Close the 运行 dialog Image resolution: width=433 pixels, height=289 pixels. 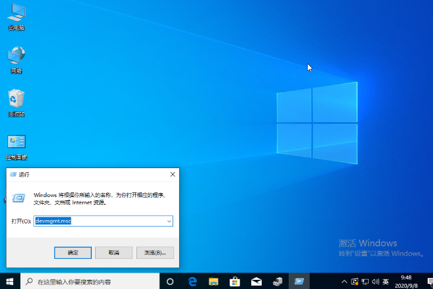click(173, 175)
